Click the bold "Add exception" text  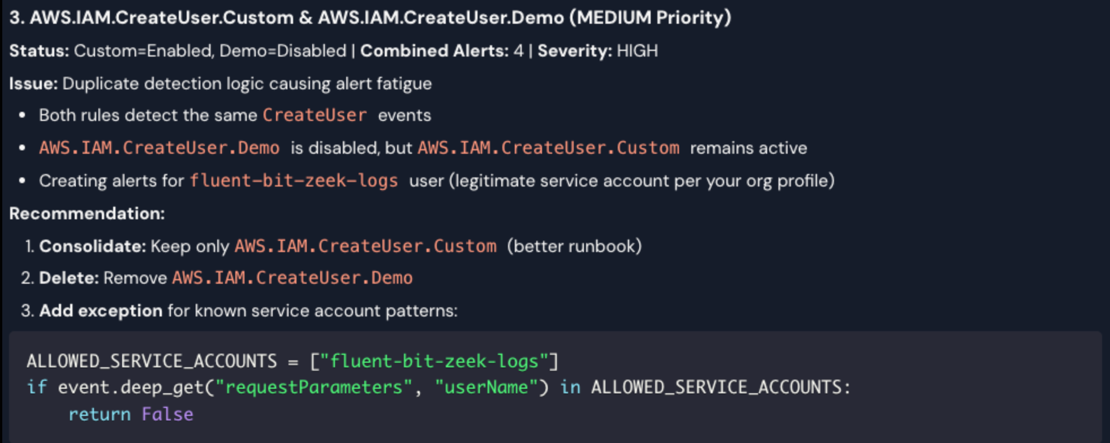point(101,311)
